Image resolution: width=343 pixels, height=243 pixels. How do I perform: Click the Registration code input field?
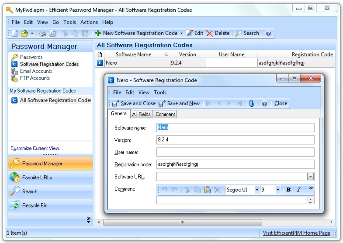(235, 164)
